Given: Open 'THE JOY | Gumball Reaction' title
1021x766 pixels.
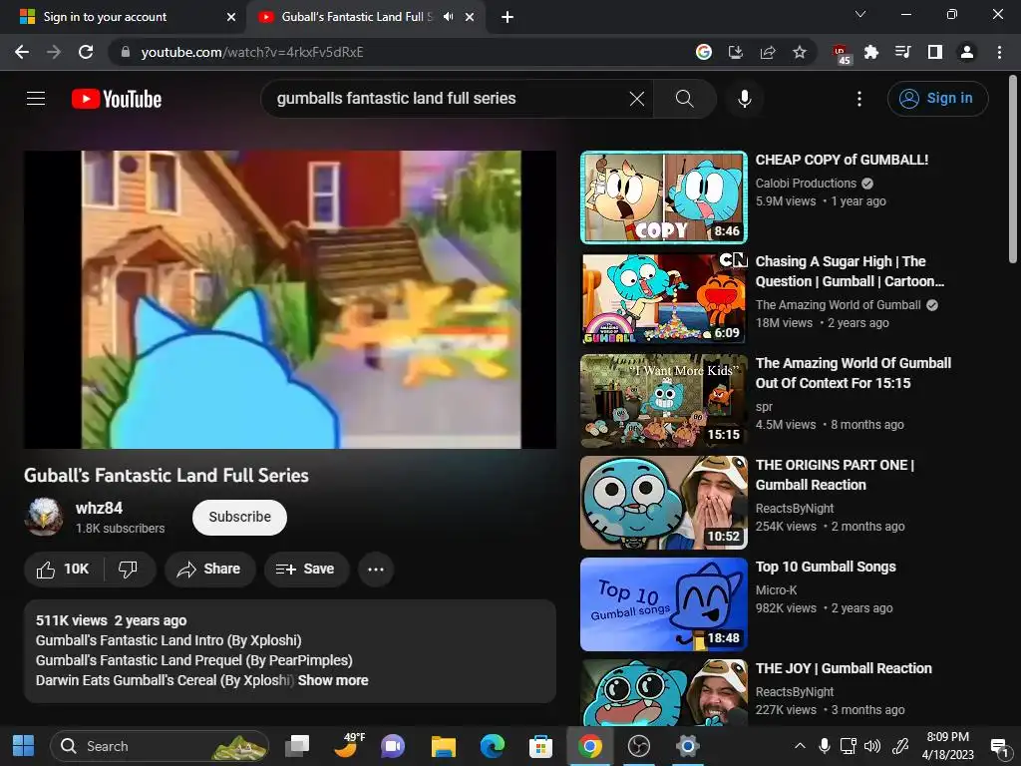Looking at the screenshot, I should (844, 668).
